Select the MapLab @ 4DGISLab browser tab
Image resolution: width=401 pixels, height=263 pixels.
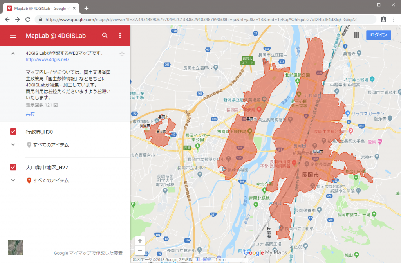click(41, 9)
